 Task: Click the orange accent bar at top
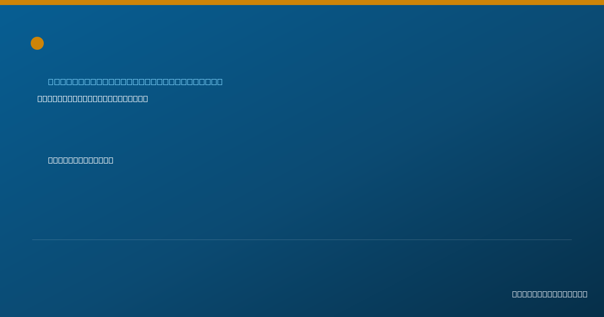click(x=302, y=3)
